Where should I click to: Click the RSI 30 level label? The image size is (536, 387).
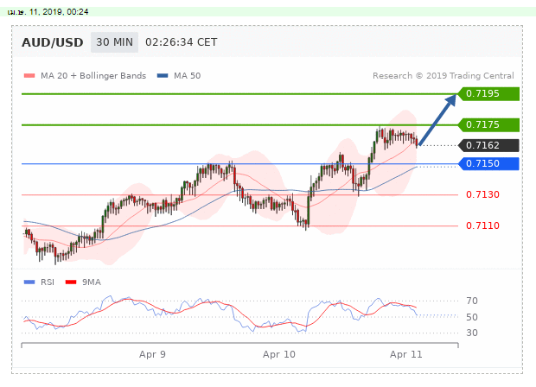[472, 333]
